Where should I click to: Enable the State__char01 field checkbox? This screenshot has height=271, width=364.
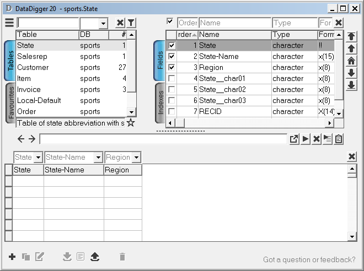(x=172, y=78)
